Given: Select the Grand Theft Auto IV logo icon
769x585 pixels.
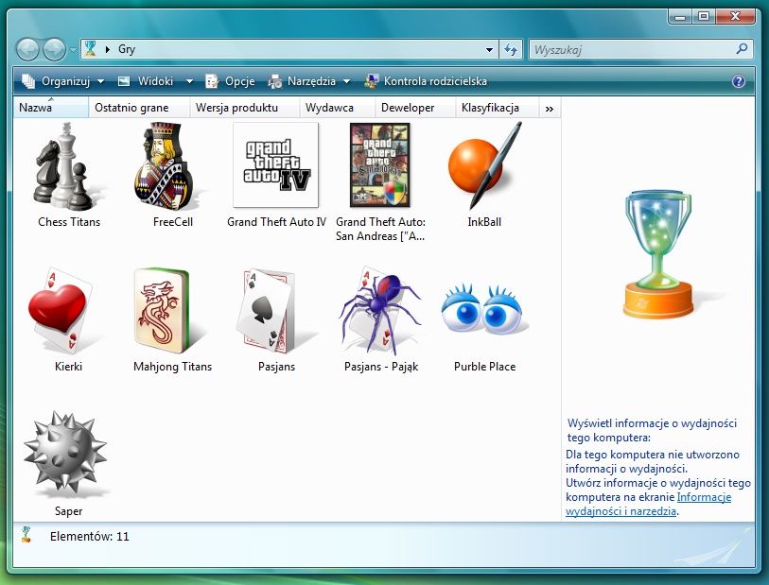Looking at the screenshot, I should [x=275, y=165].
